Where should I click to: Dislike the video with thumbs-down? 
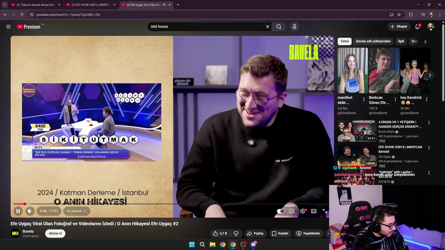(x=236, y=233)
